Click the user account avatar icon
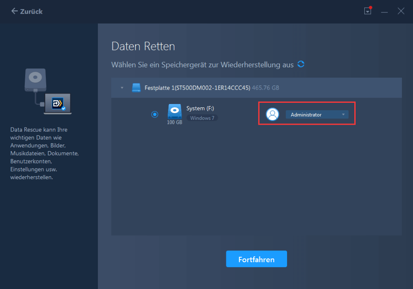413x289 pixels. [x=272, y=114]
